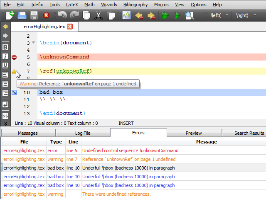
Task: Switch to the Preview tab
Action: coord(194,133)
